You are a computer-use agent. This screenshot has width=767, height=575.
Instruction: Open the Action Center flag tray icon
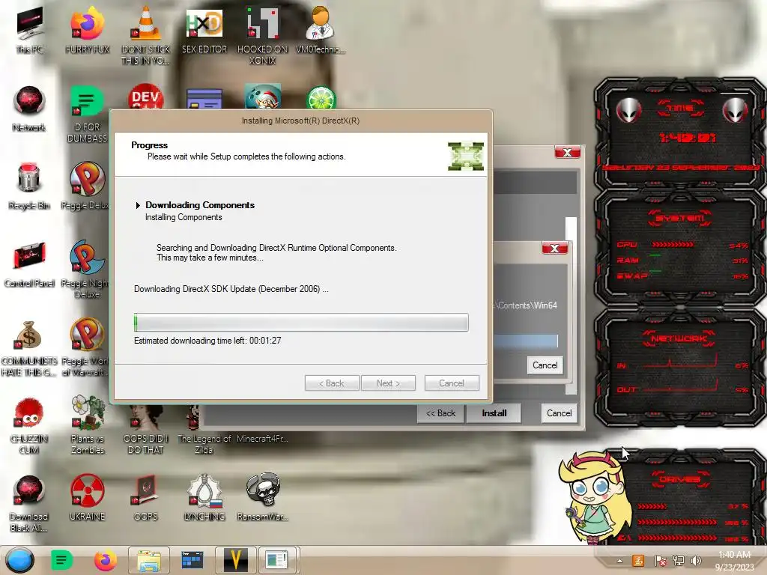[660, 560]
